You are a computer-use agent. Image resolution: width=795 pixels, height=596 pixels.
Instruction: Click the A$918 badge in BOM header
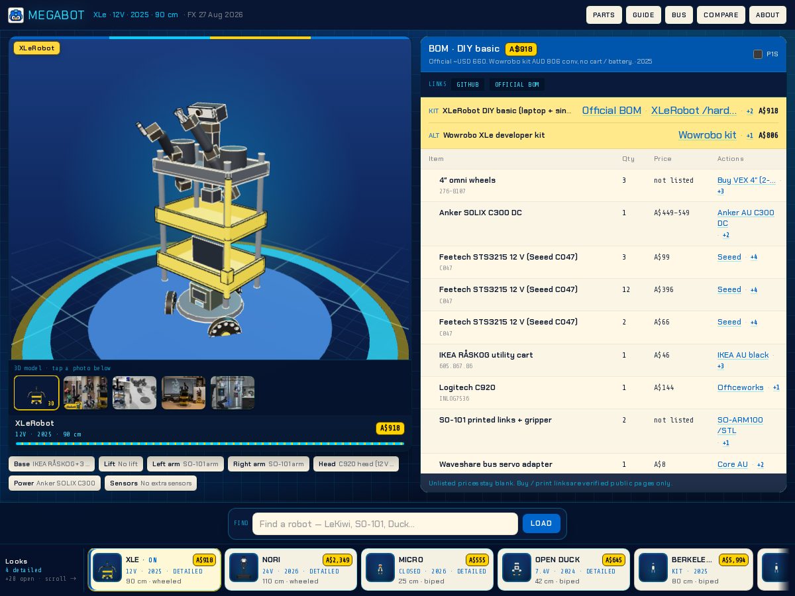(521, 49)
